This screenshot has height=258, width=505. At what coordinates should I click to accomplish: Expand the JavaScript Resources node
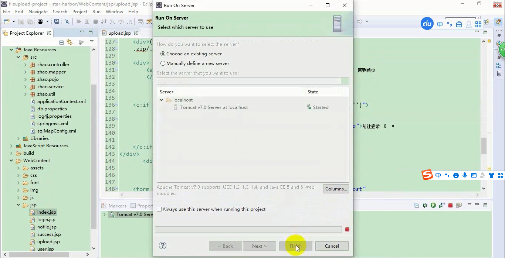11,146
